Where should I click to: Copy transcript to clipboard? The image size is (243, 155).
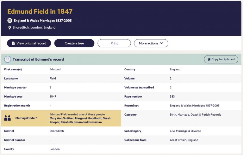(x=221, y=59)
